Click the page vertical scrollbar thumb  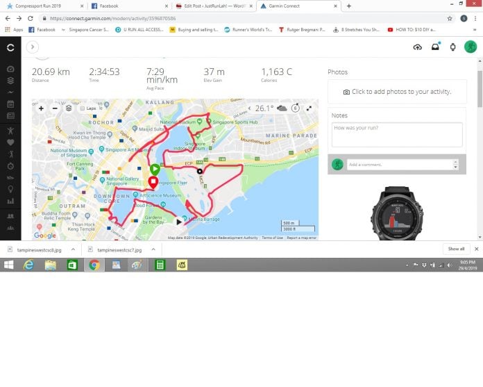[x=480, y=89]
